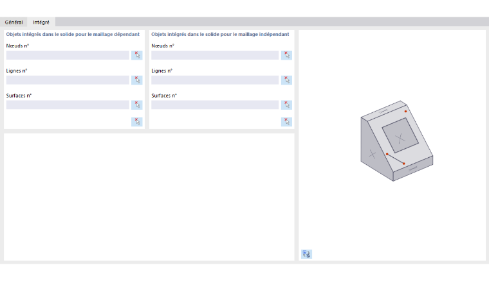Viewport: 489px width, 281px height.
Task: Click the view settings icon below solid preview
Action: click(306, 254)
